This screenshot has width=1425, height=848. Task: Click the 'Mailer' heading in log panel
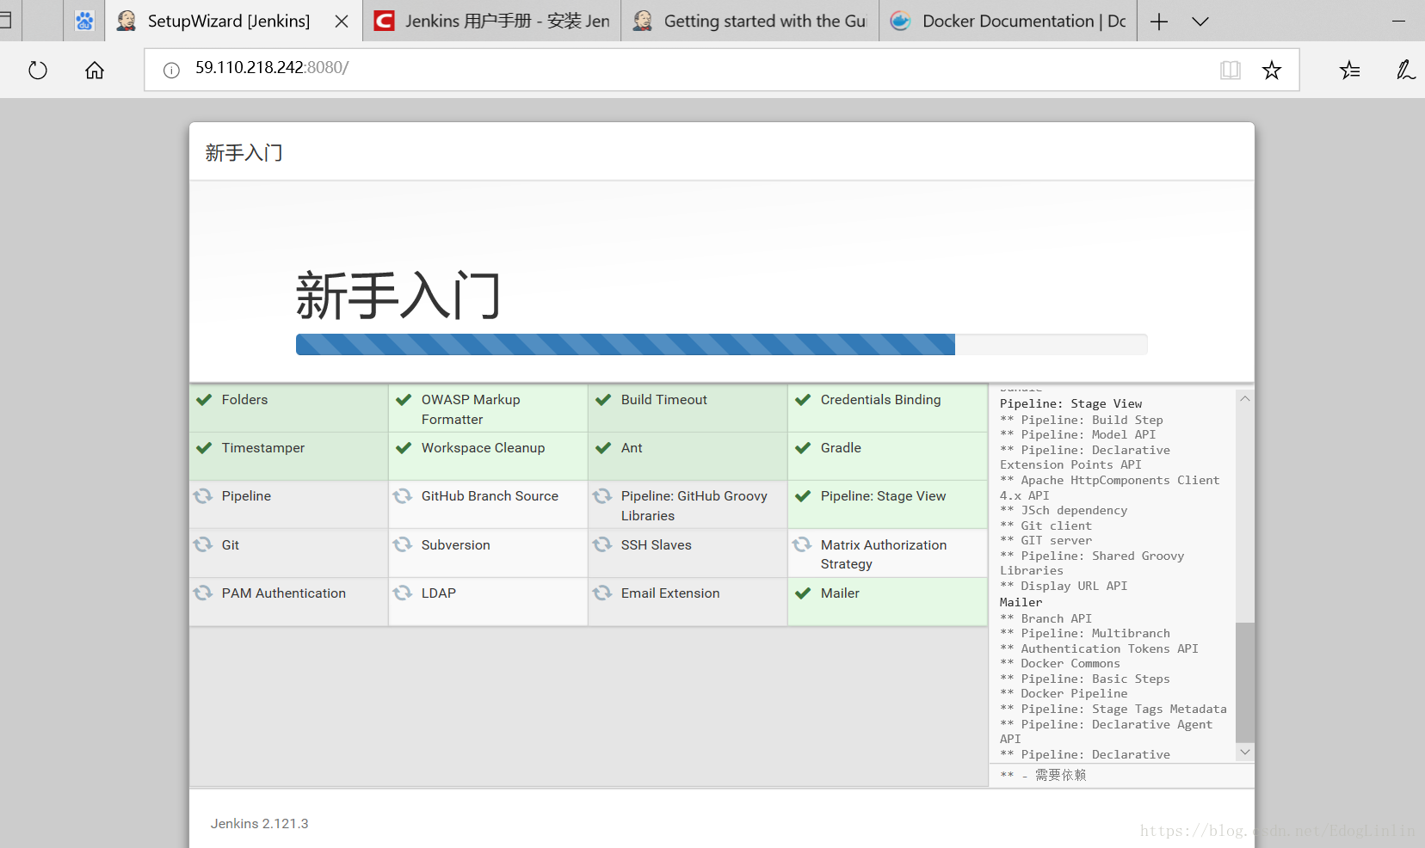pyautogui.click(x=1021, y=602)
